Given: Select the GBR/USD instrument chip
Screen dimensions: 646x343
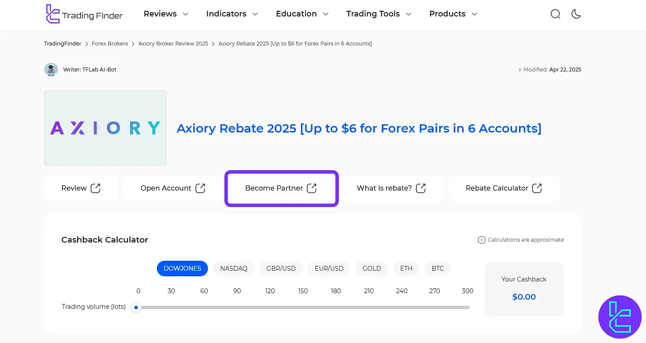Looking at the screenshot, I should [x=281, y=269].
